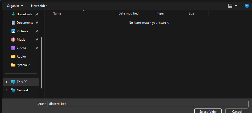This screenshot has height=113, width=252.
Task: Expand the This PC tree node
Action: [6, 82]
